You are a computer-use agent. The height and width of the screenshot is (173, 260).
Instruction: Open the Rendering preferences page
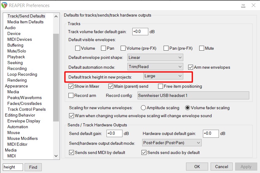point(17,80)
